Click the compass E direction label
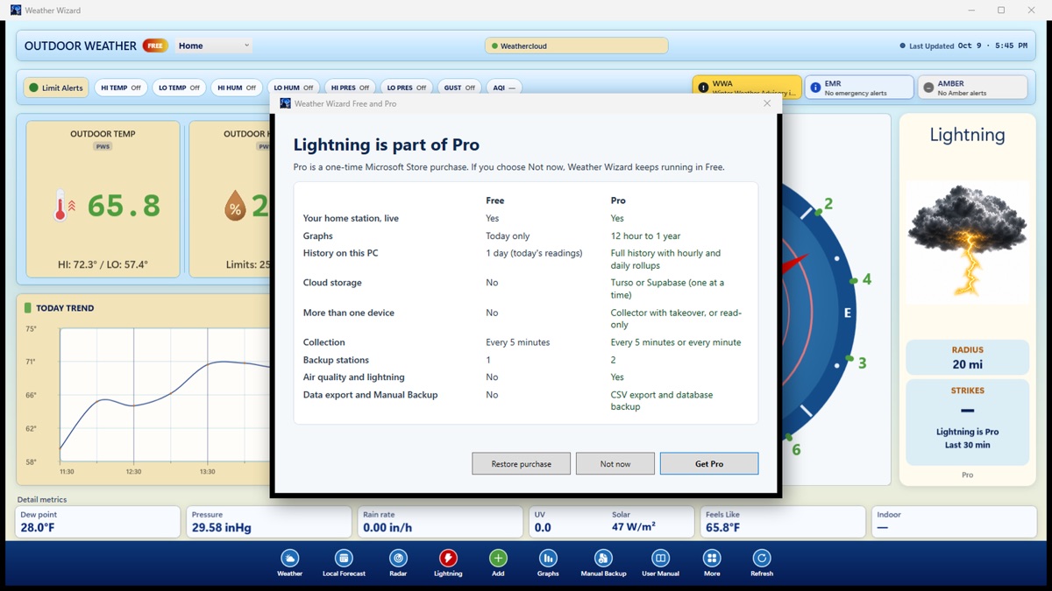This screenshot has height=591, width=1052. 847,313
